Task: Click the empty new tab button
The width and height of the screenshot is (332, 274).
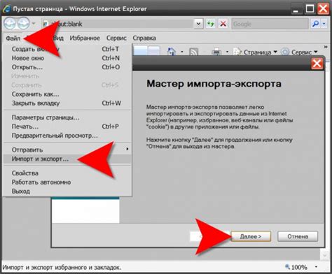Action: 154,50
